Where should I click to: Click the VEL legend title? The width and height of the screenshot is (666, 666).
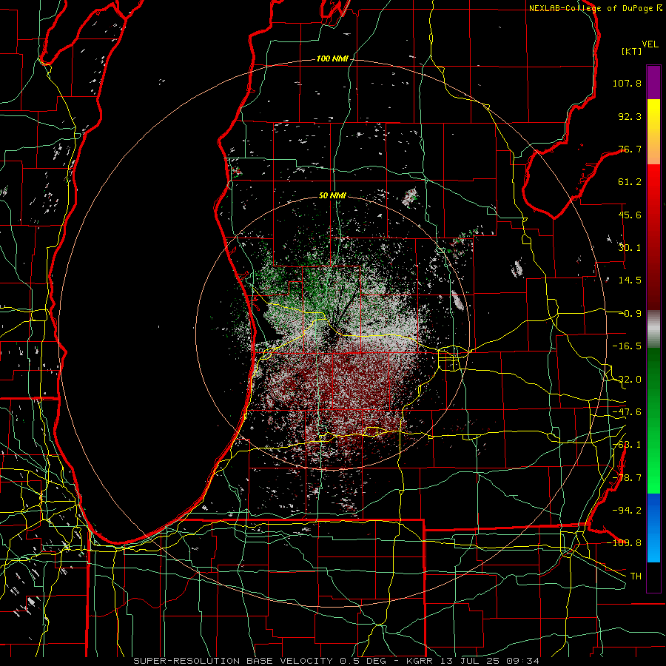tap(650, 44)
